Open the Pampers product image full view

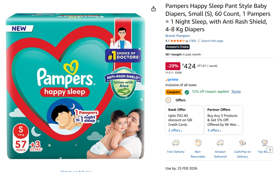(76, 86)
